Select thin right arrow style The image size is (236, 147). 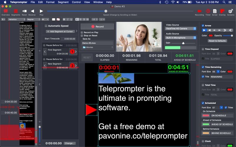click(x=214, y=30)
